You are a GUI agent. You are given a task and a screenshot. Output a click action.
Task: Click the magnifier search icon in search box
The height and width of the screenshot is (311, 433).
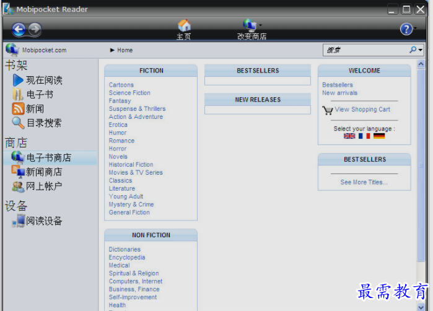413,50
